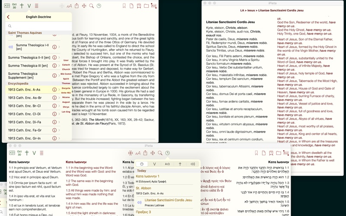Jump to Lat-Eng in the index sidebar
Screen dimensions: 346x216
point(66,112)
